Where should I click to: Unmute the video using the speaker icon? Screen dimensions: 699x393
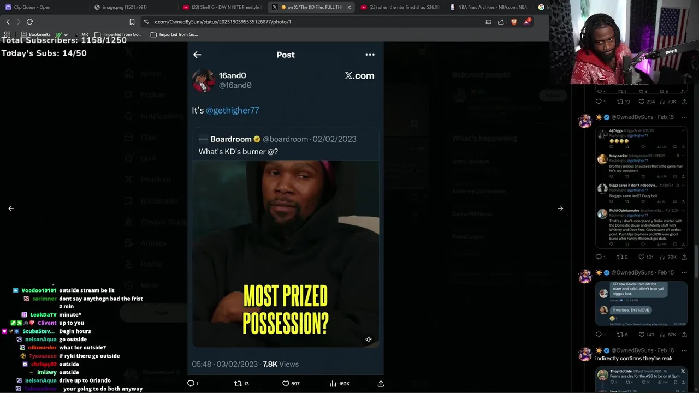tap(369, 340)
